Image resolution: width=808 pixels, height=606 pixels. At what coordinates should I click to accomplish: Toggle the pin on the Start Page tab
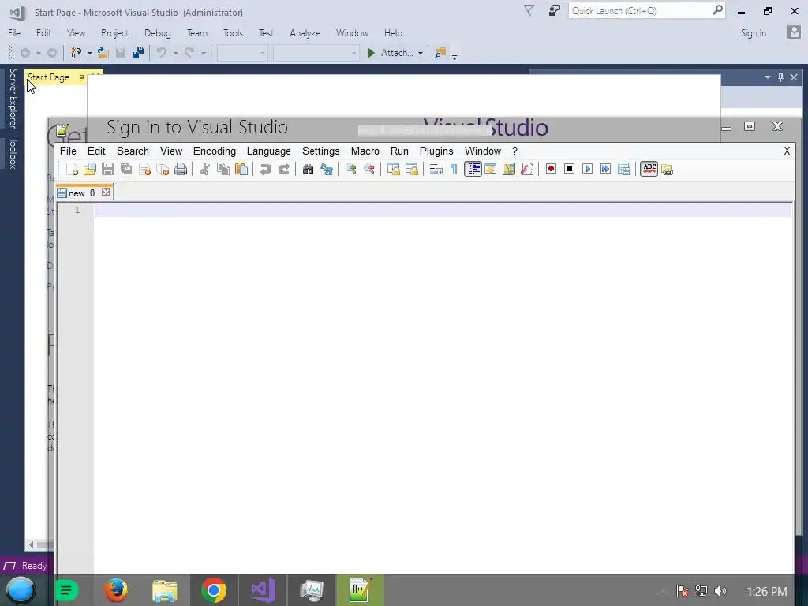(80, 77)
